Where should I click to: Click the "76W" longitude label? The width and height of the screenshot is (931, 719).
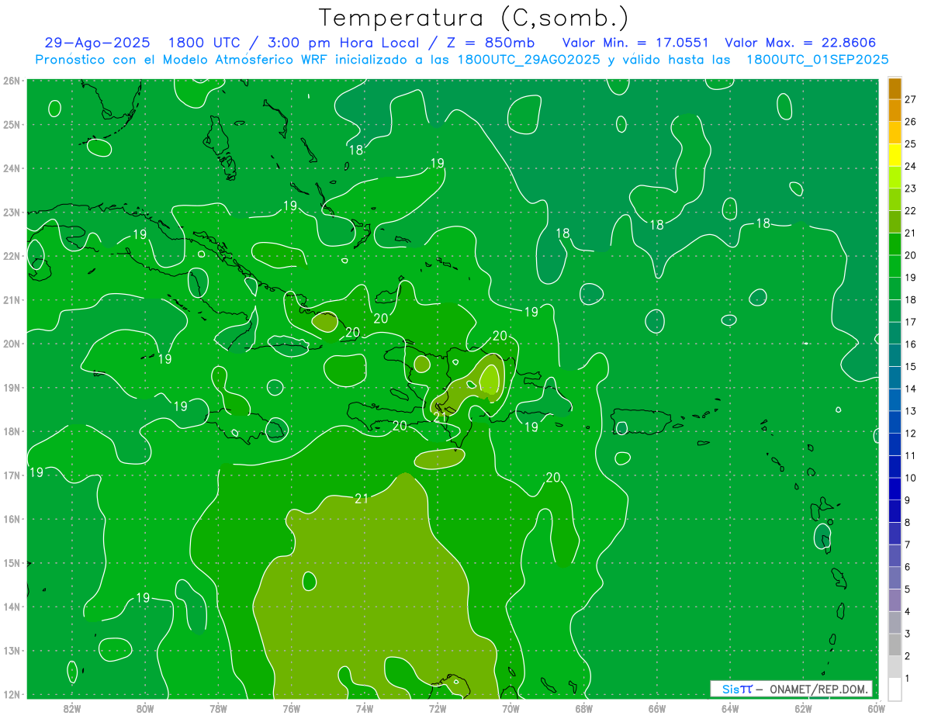point(292,707)
